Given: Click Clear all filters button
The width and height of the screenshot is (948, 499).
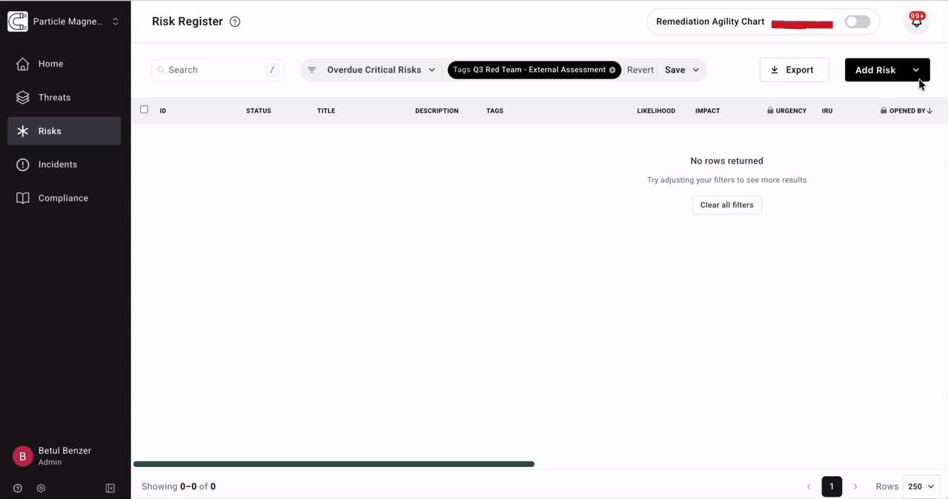Looking at the screenshot, I should (727, 205).
